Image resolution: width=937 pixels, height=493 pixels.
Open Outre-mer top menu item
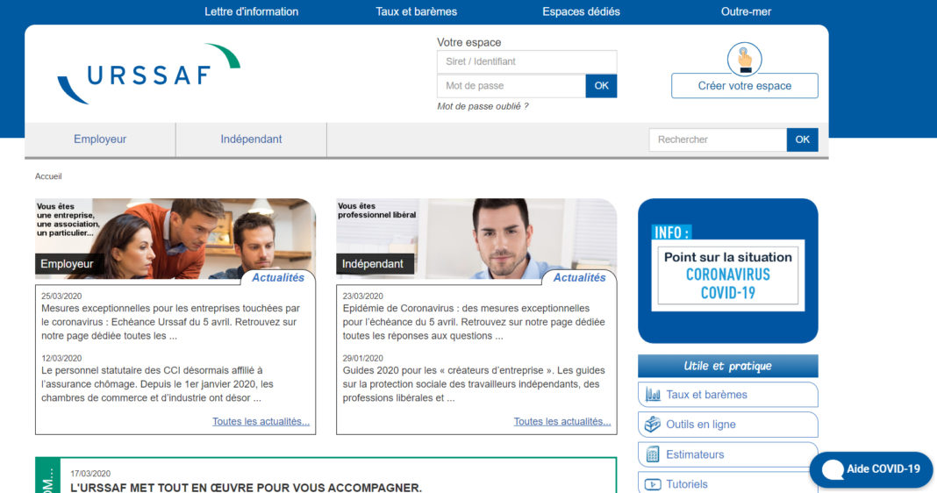pyautogui.click(x=746, y=11)
